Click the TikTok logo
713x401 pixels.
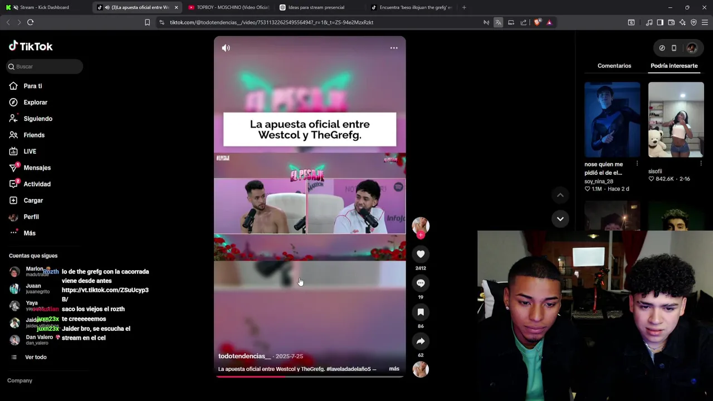[x=31, y=46]
